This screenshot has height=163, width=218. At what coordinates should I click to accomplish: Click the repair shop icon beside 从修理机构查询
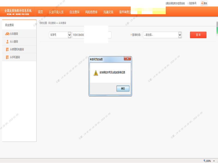point(7,49)
